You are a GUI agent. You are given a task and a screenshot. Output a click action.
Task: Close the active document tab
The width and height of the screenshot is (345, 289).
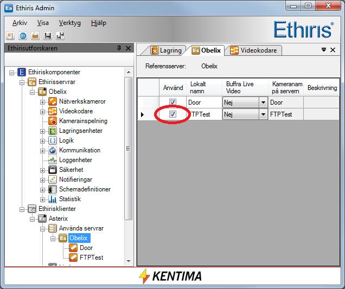tap(333, 50)
